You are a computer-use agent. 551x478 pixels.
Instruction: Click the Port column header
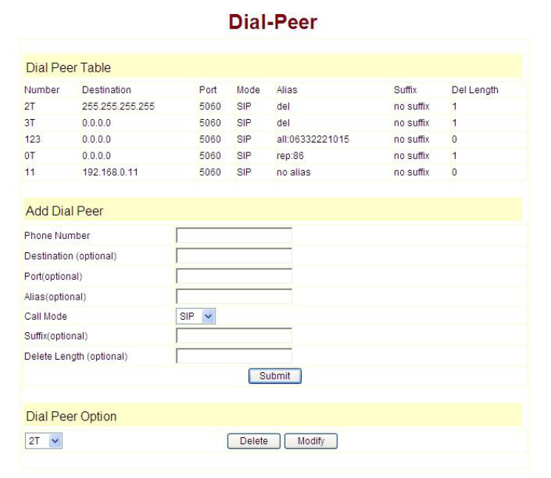[x=208, y=90]
